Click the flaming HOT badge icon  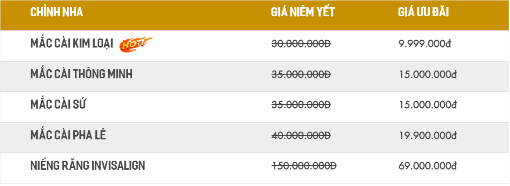coord(136,44)
